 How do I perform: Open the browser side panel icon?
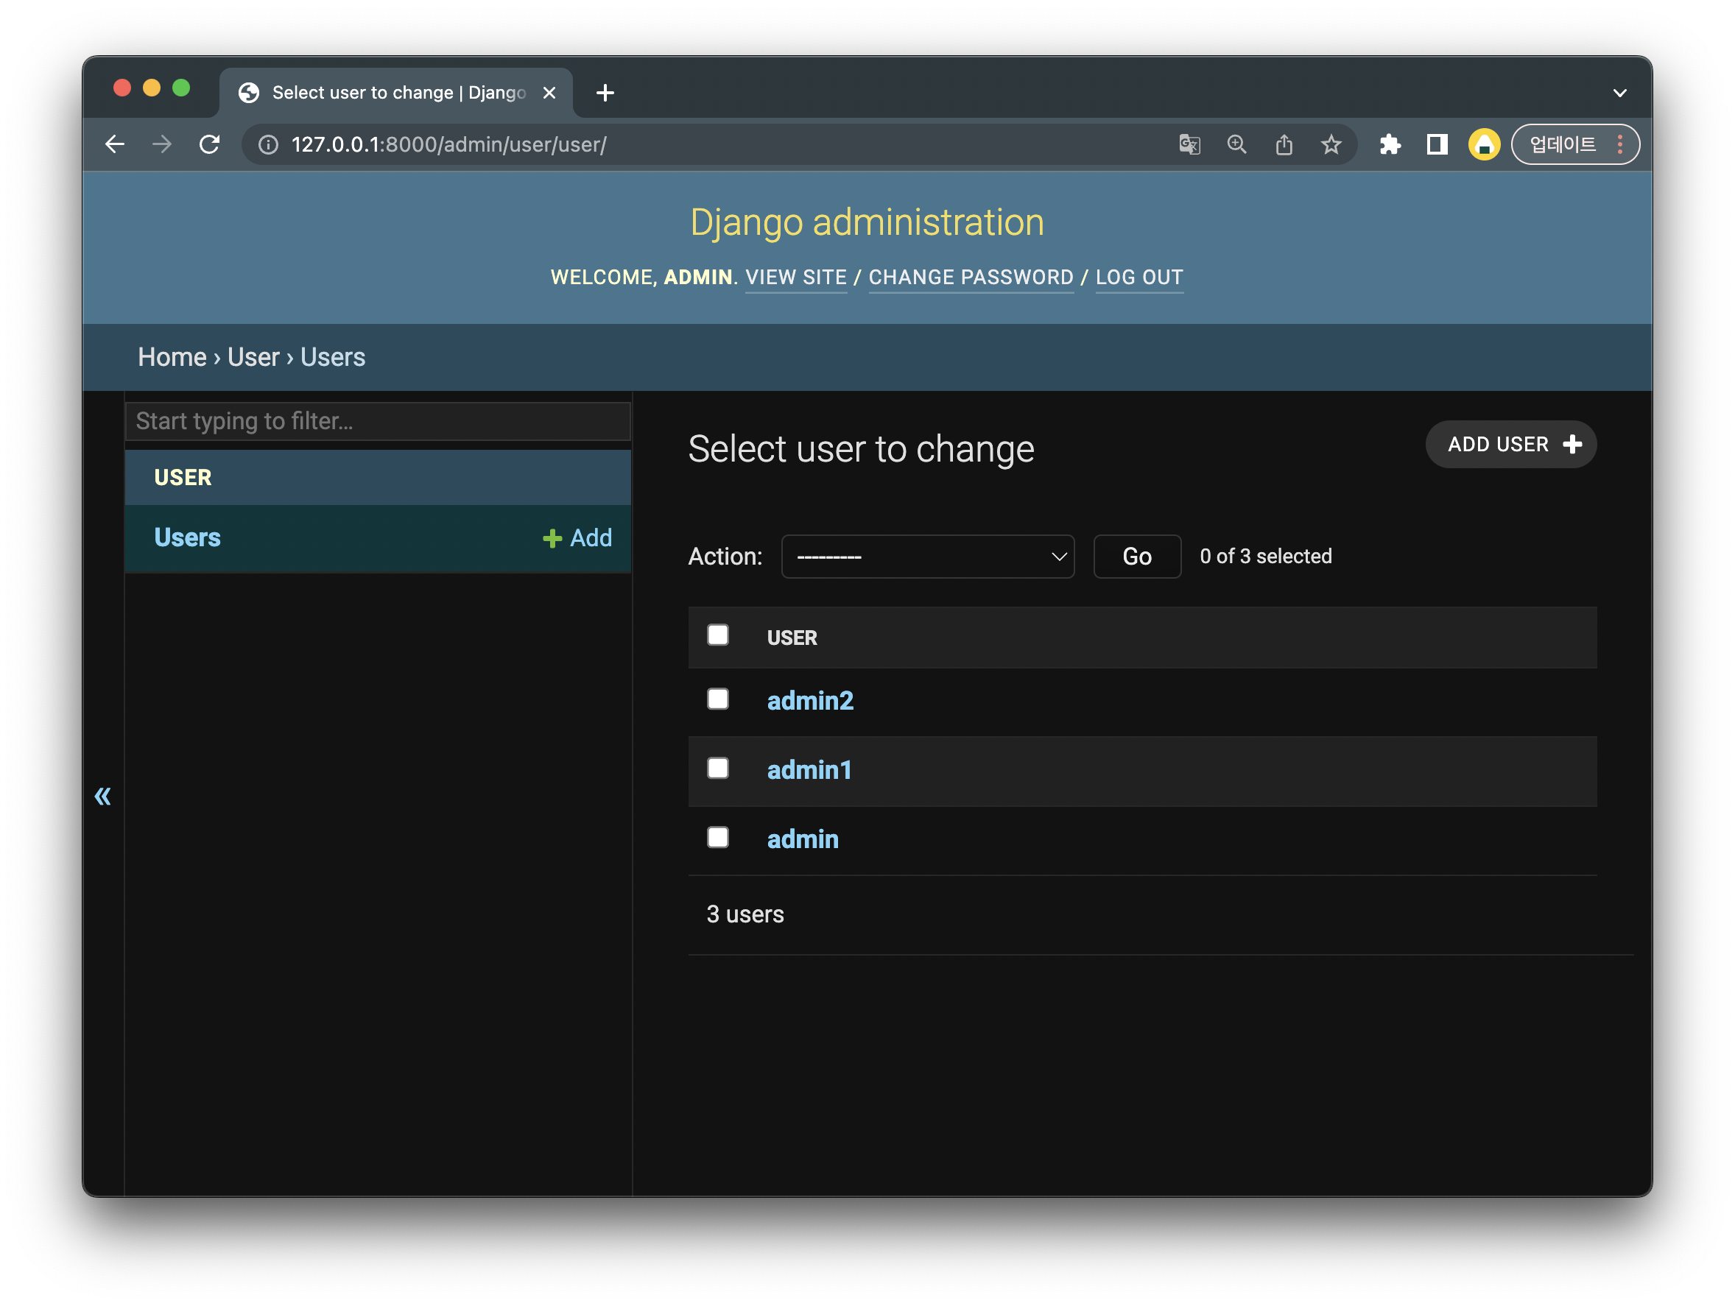(1437, 144)
